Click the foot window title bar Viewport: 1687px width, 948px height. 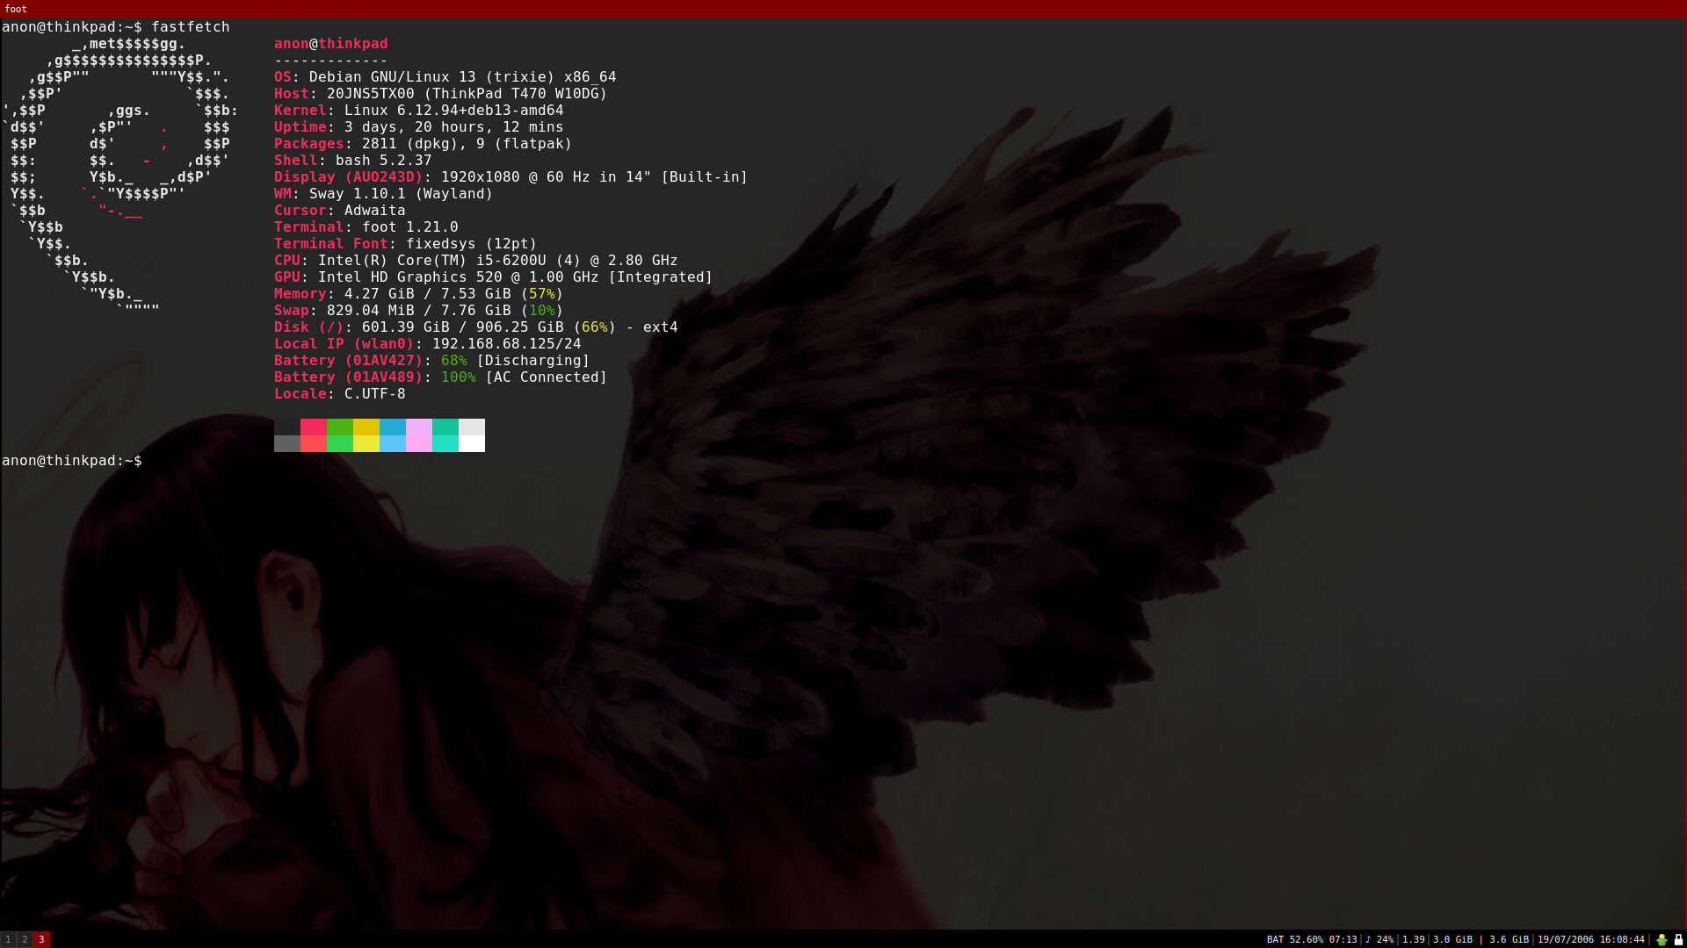pos(843,9)
